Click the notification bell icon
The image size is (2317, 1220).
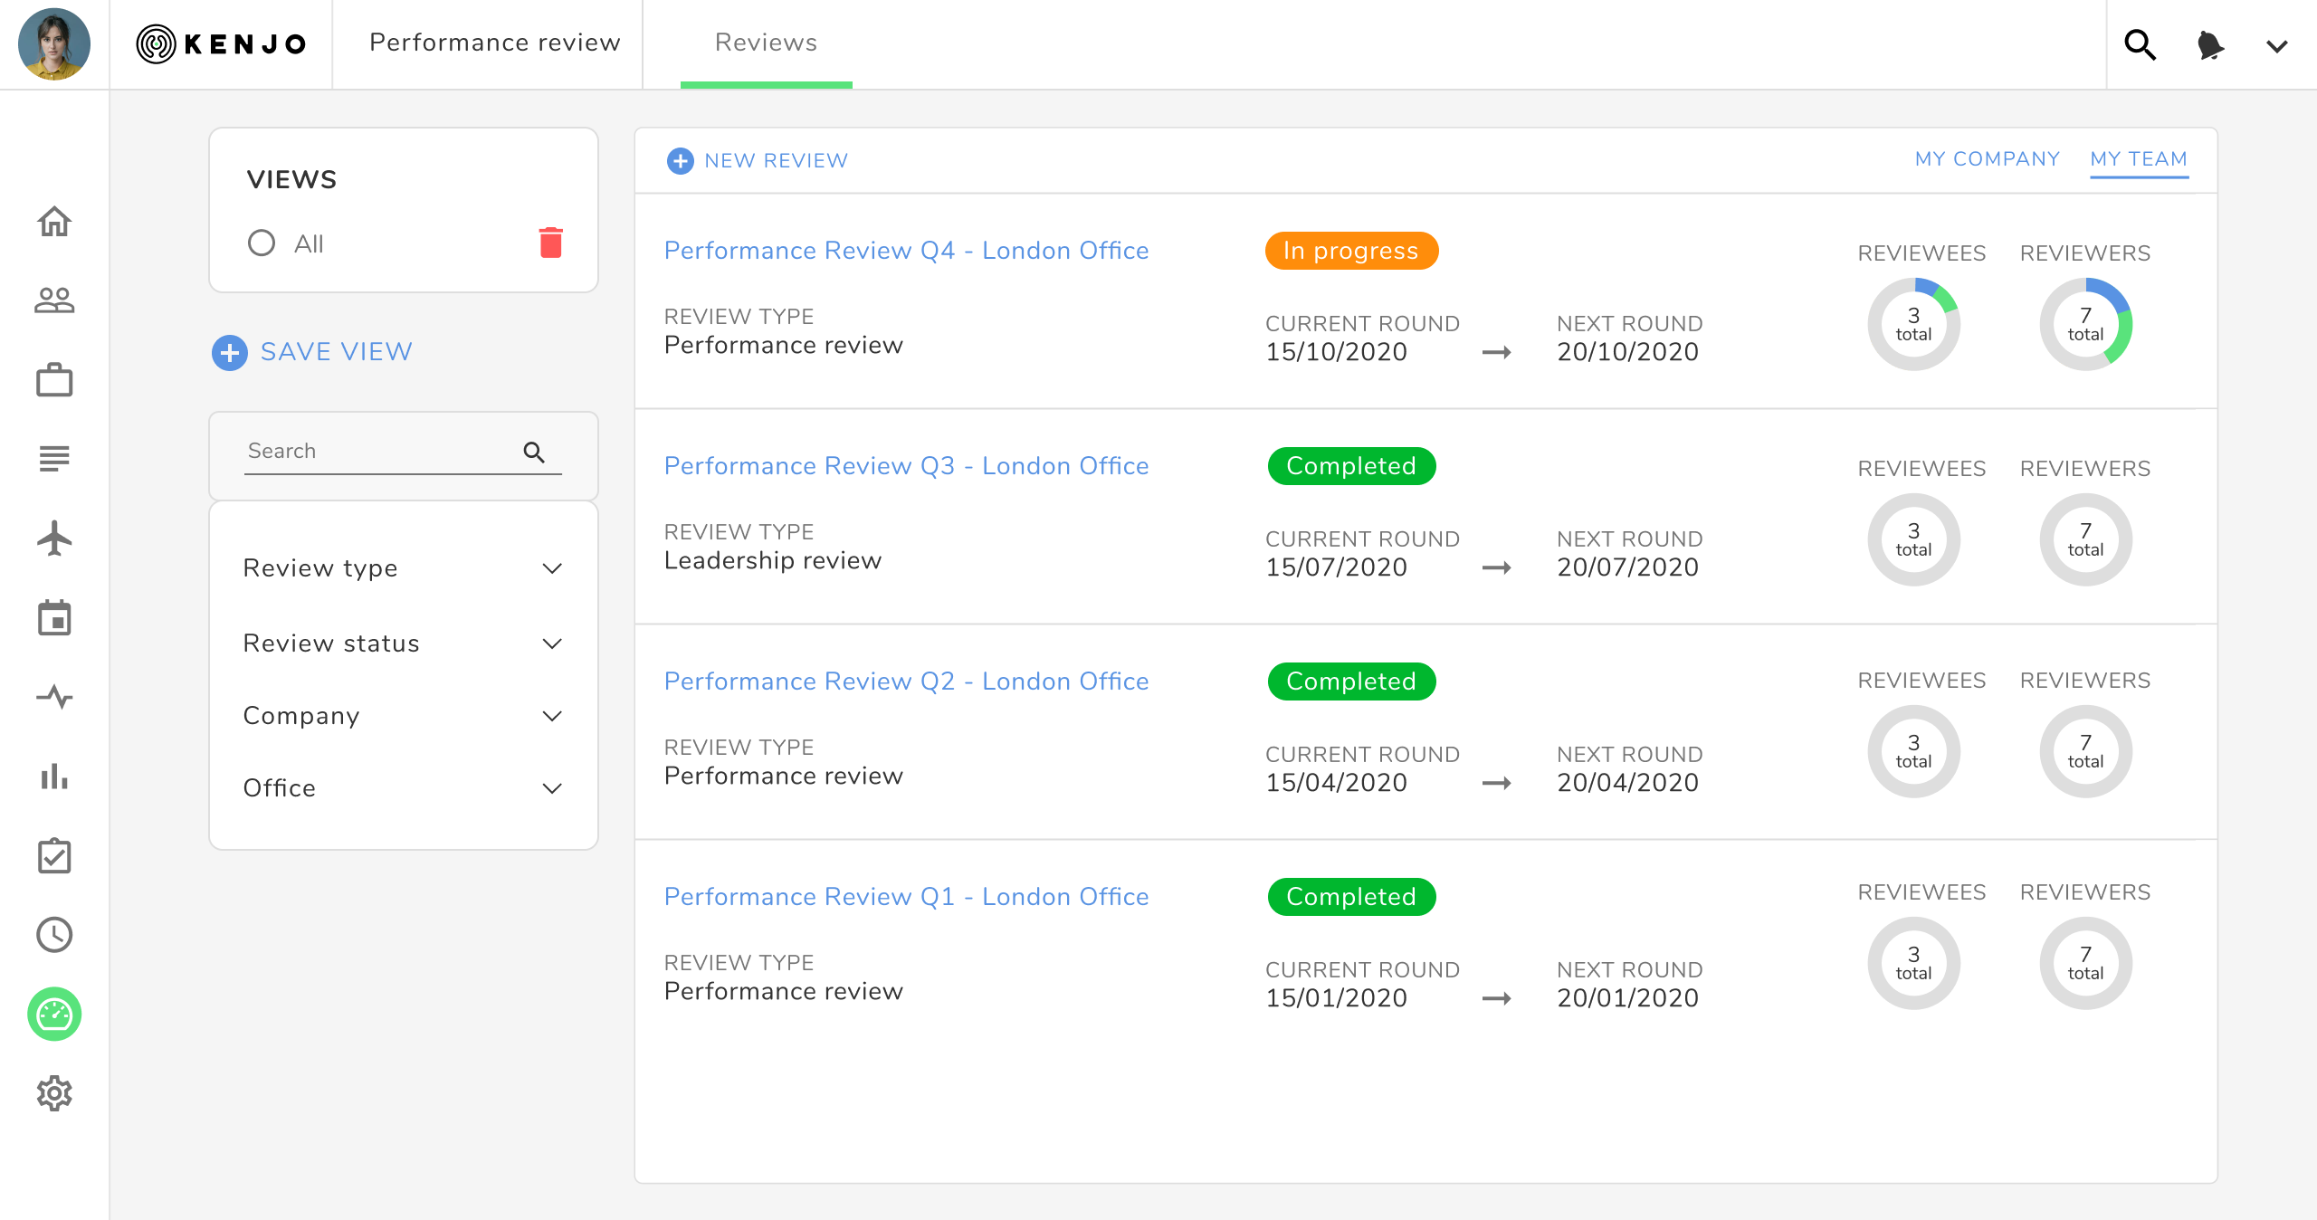tap(2210, 44)
